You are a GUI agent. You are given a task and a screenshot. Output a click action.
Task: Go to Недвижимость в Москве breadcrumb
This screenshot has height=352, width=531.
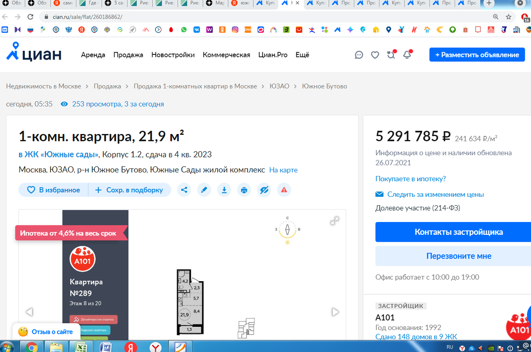tap(43, 86)
